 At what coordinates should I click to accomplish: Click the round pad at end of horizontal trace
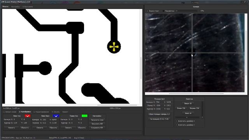45,68
